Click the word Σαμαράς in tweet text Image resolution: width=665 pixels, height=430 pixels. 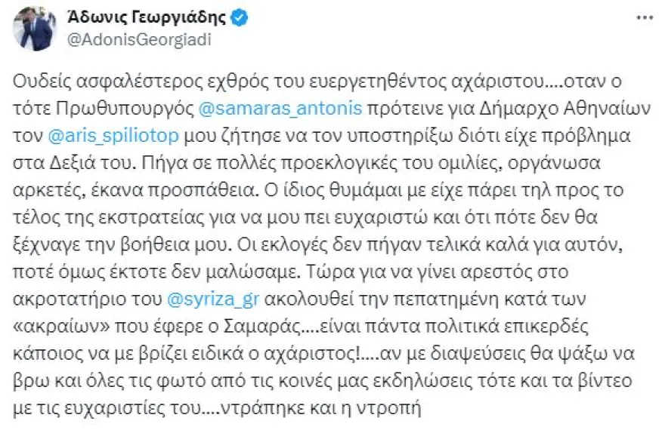point(269,327)
